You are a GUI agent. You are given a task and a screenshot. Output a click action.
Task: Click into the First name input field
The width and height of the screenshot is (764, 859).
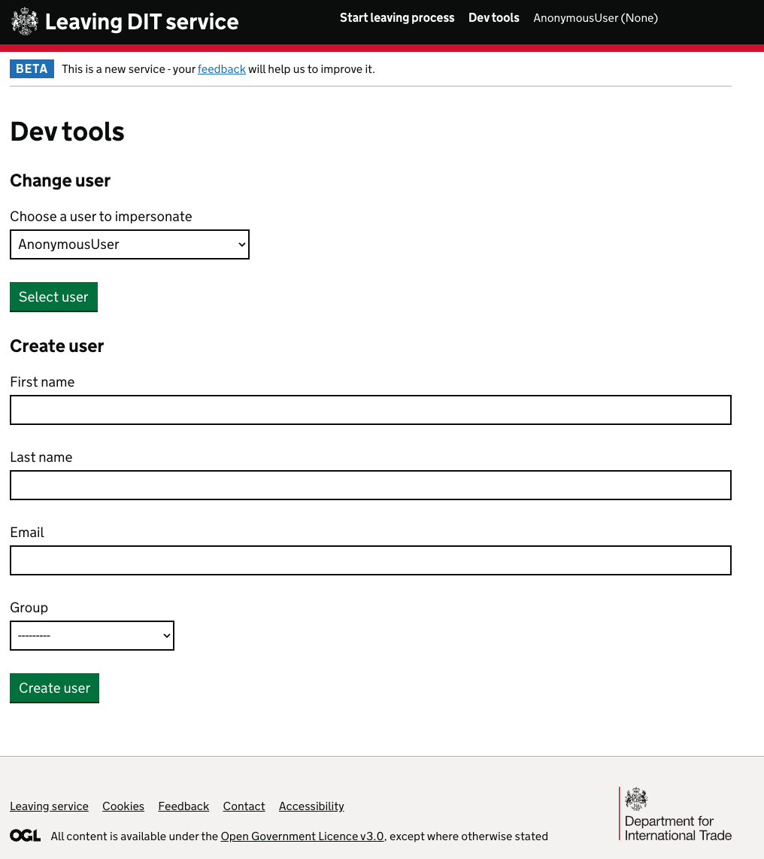pyautogui.click(x=370, y=410)
